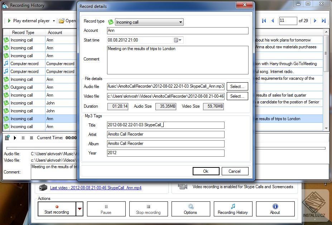Image resolution: width=332 pixels, height=225 pixels.
Task: Click Select next to the Audio file
Action: (x=237, y=87)
